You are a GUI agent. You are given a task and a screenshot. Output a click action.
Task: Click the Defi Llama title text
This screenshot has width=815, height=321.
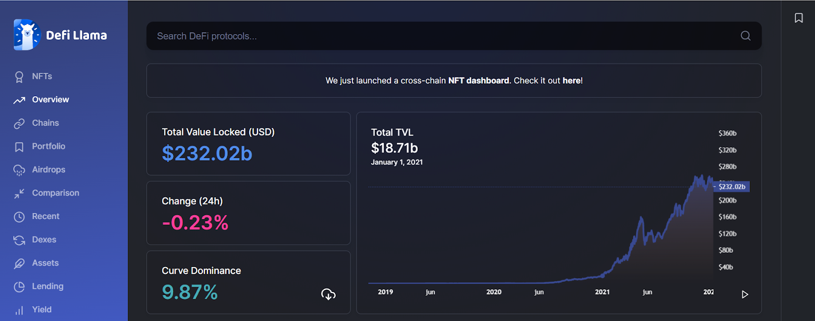[76, 35]
